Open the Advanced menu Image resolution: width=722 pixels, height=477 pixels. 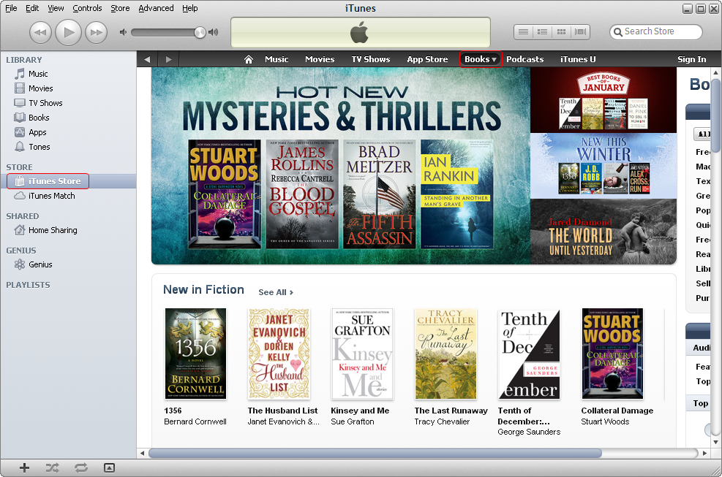(156, 8)
